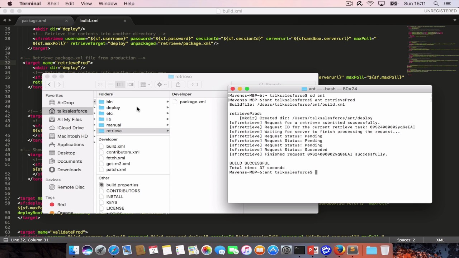Open Finder item arrangement dropdown

(145, 85)
